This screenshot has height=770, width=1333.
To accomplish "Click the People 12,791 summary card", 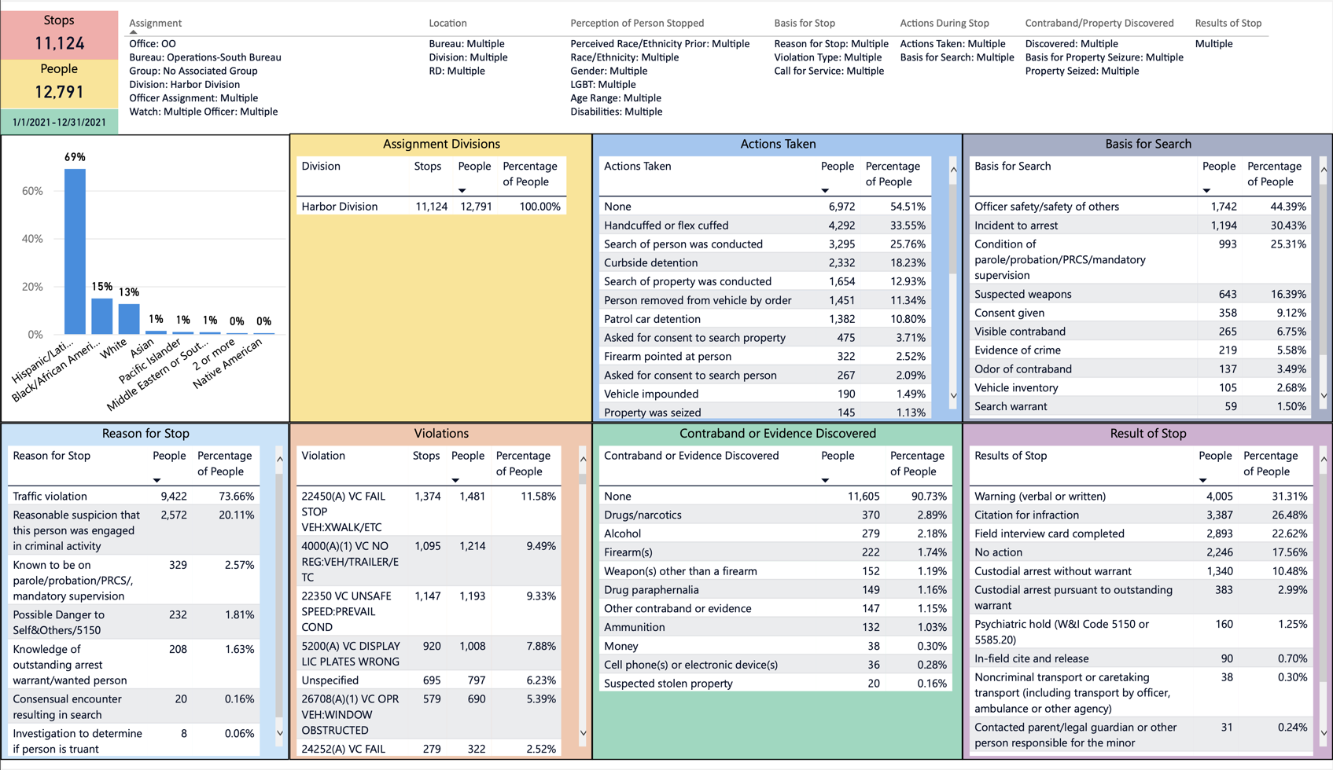I will tap(59, 83).
